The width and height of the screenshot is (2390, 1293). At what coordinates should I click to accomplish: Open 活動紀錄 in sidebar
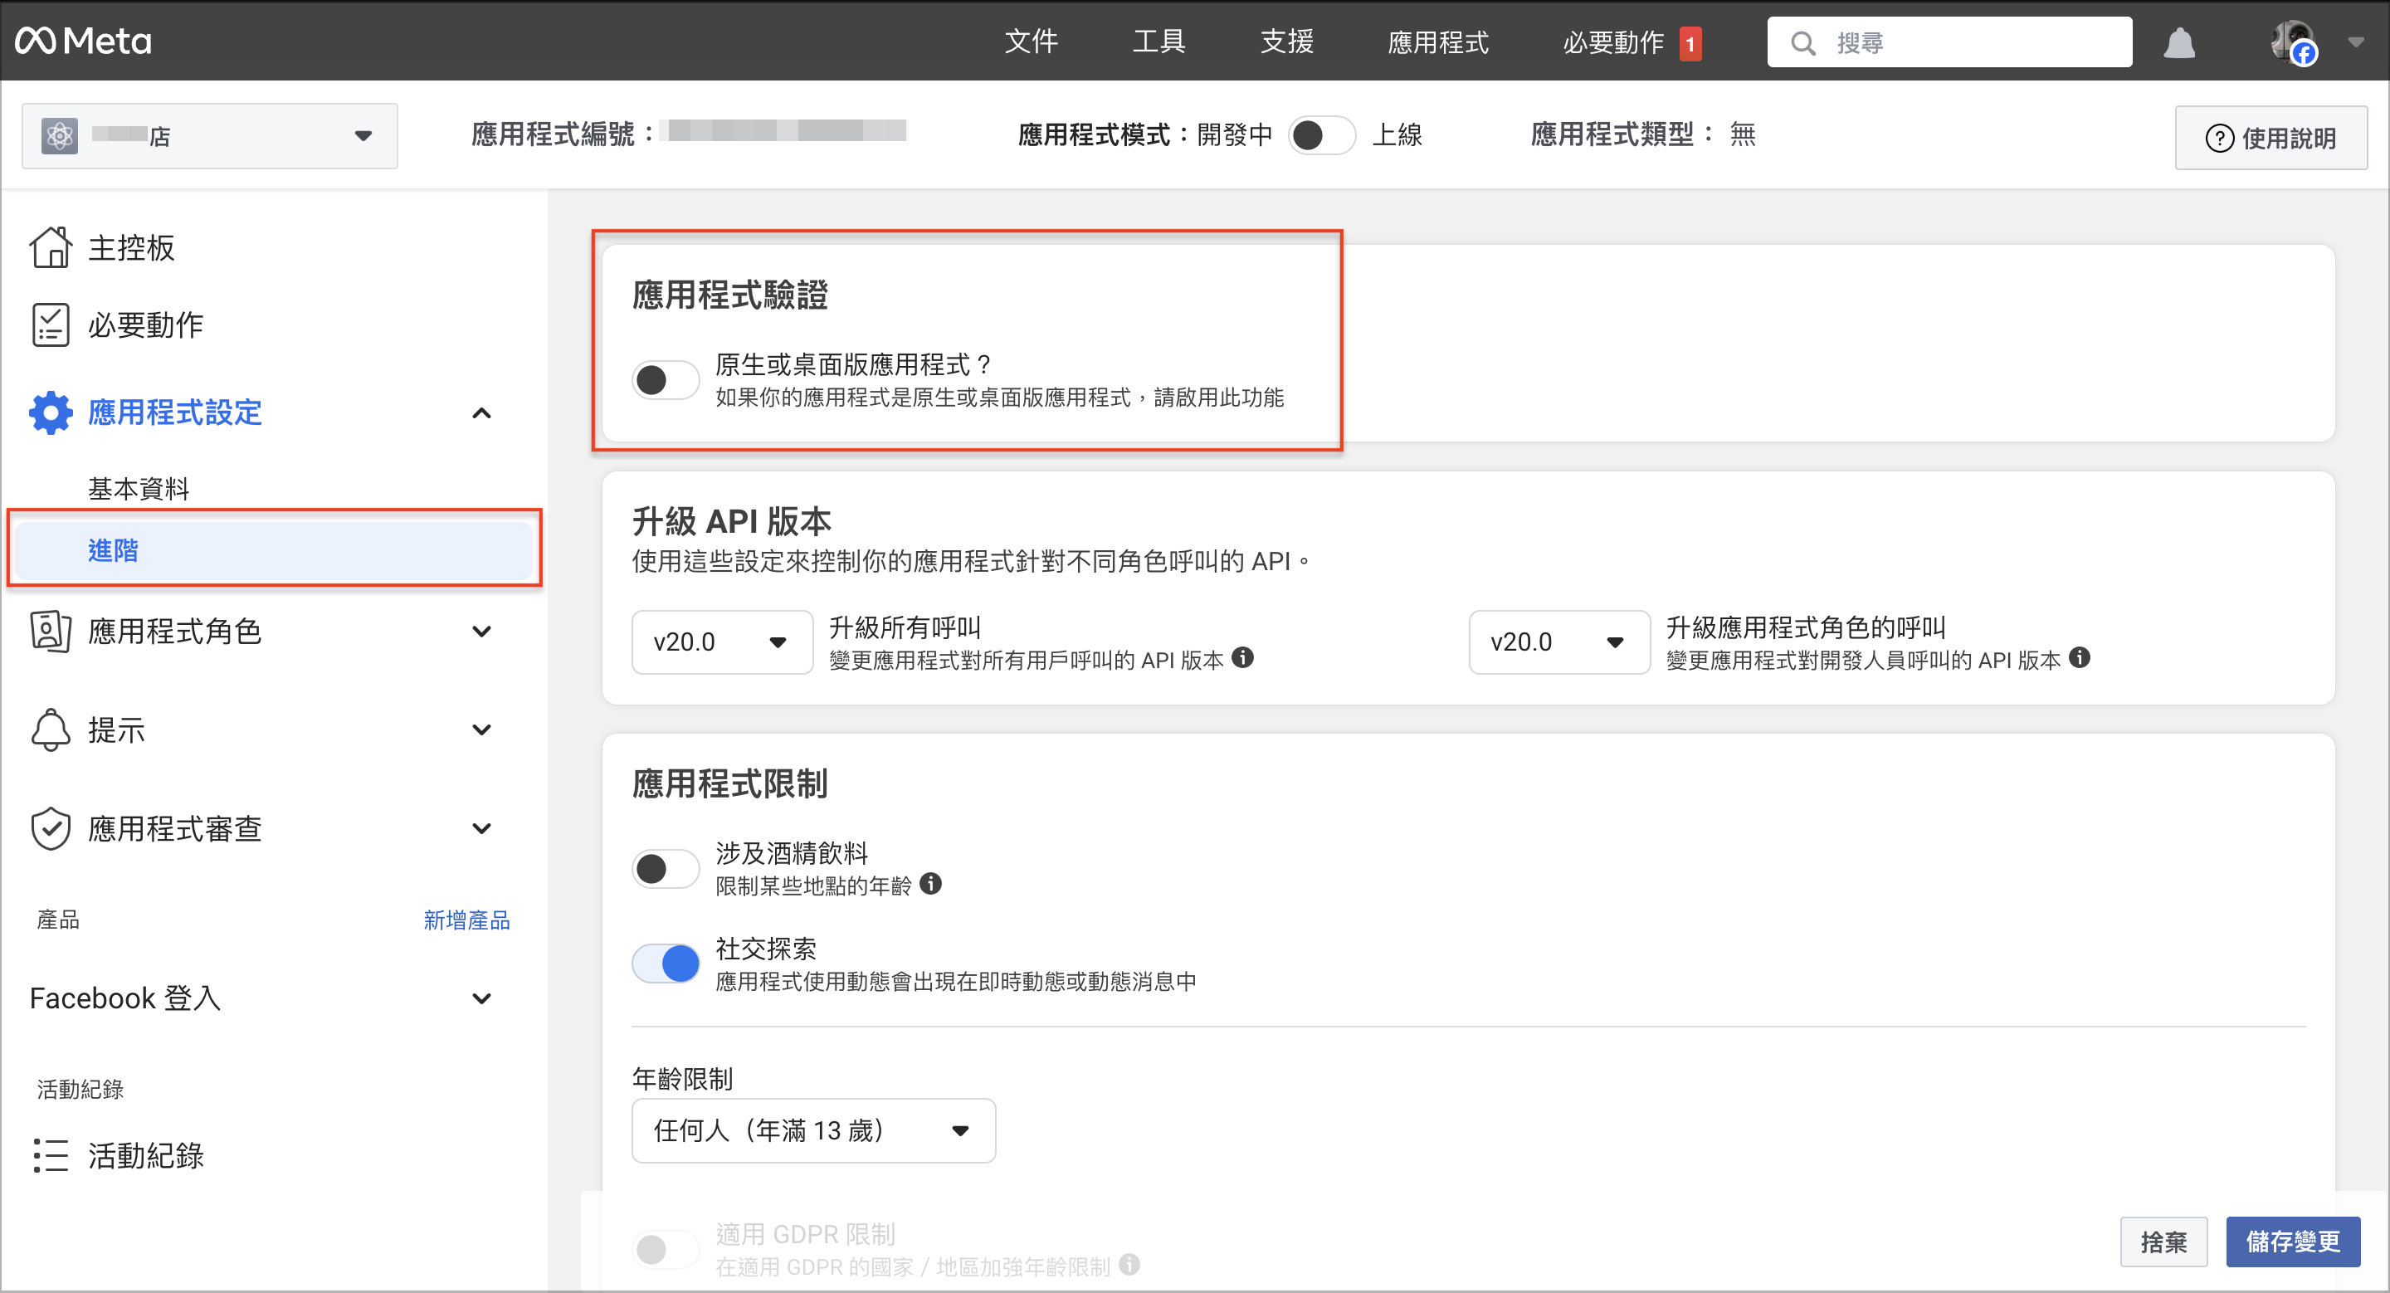click(x=146, y=1156)
